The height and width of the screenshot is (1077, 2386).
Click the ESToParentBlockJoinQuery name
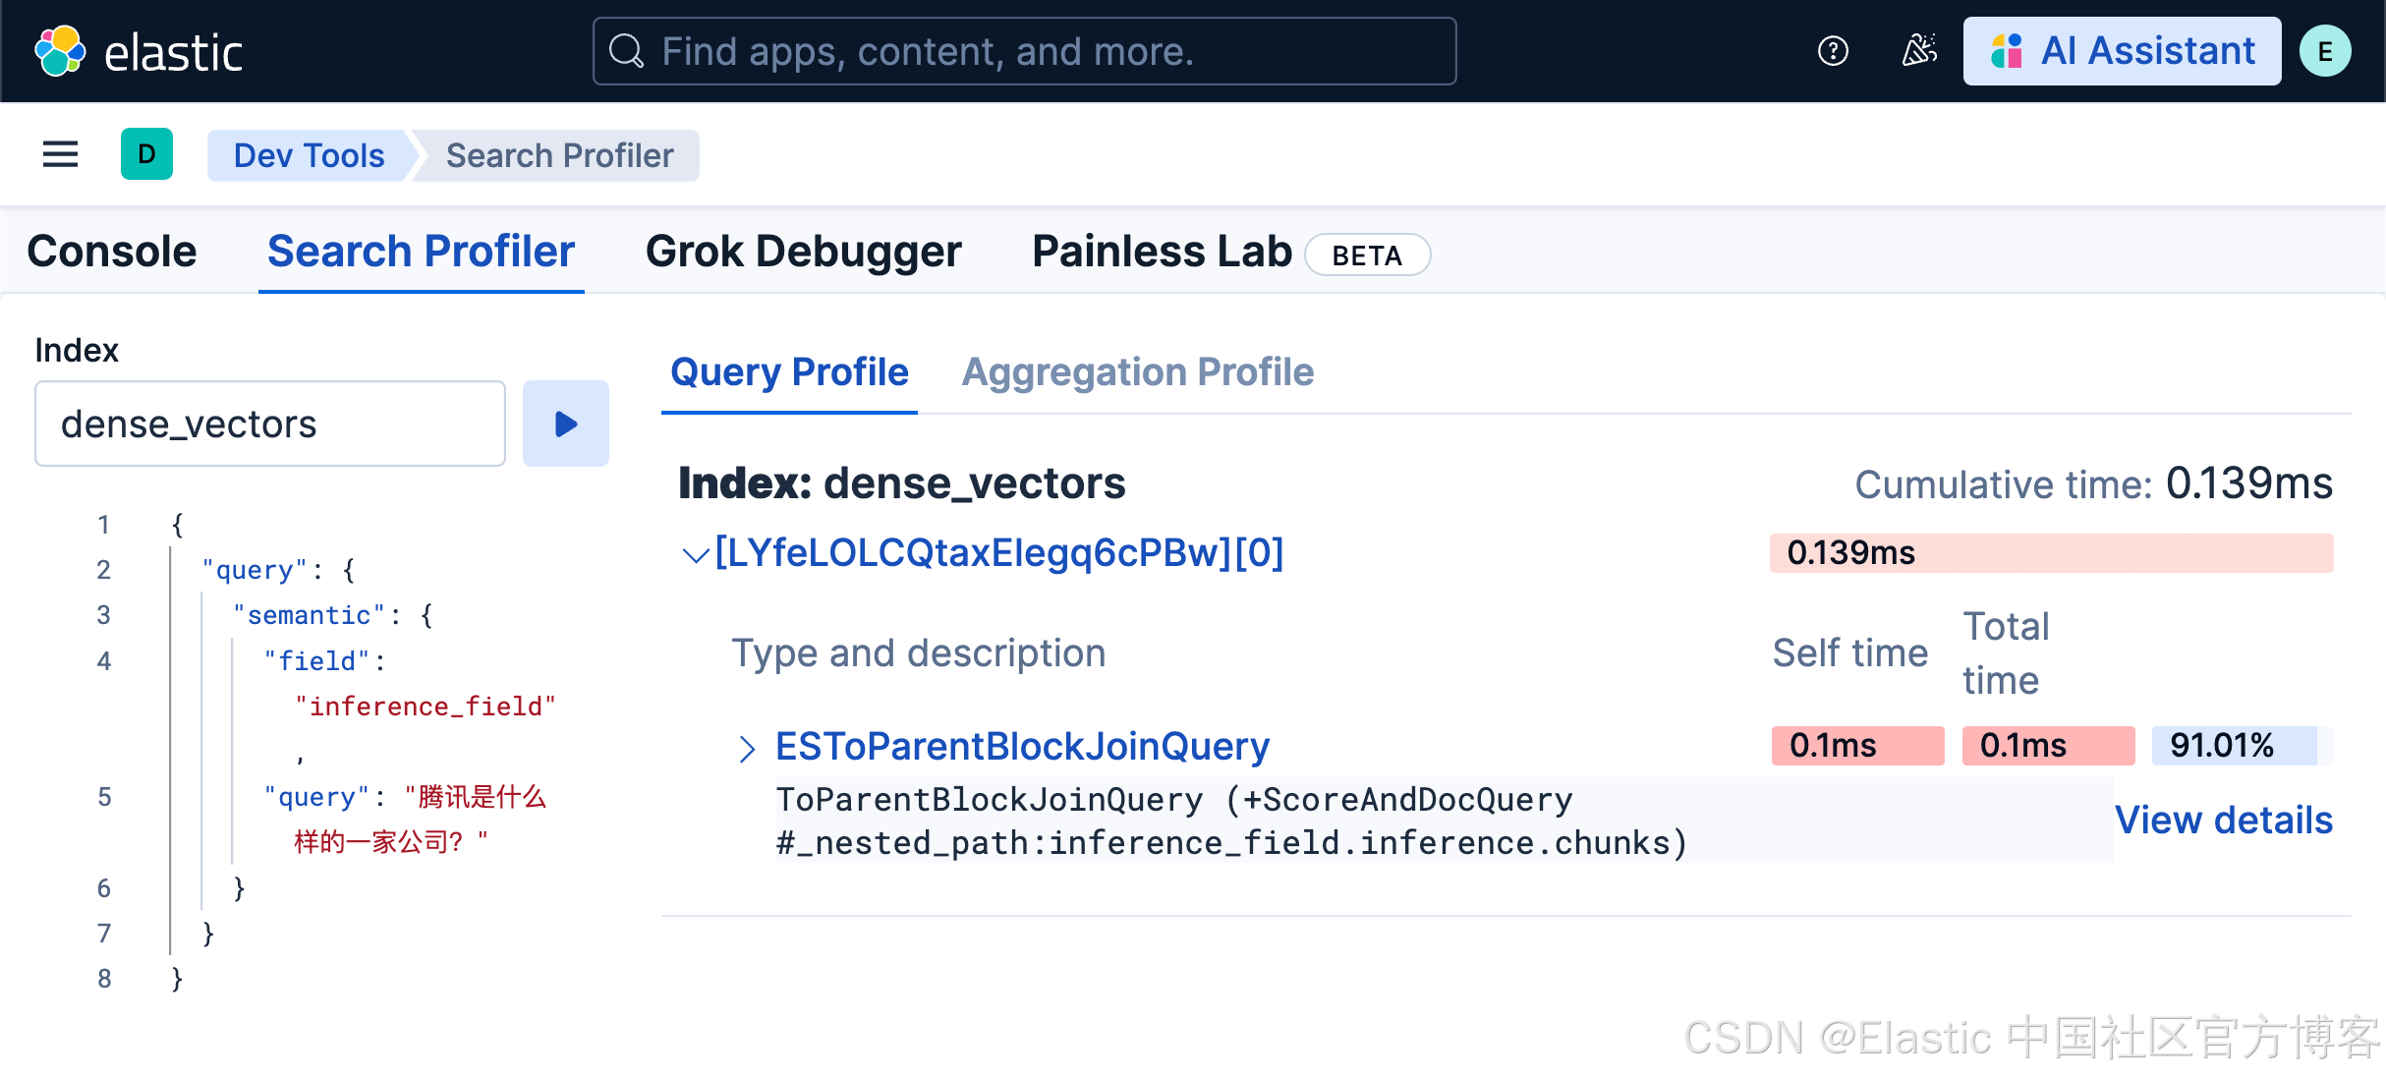coord(1022,747)
